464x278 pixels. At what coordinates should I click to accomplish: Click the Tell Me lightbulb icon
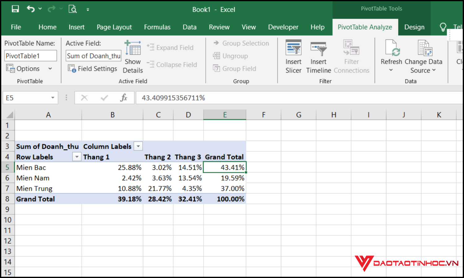click(443, 27)
